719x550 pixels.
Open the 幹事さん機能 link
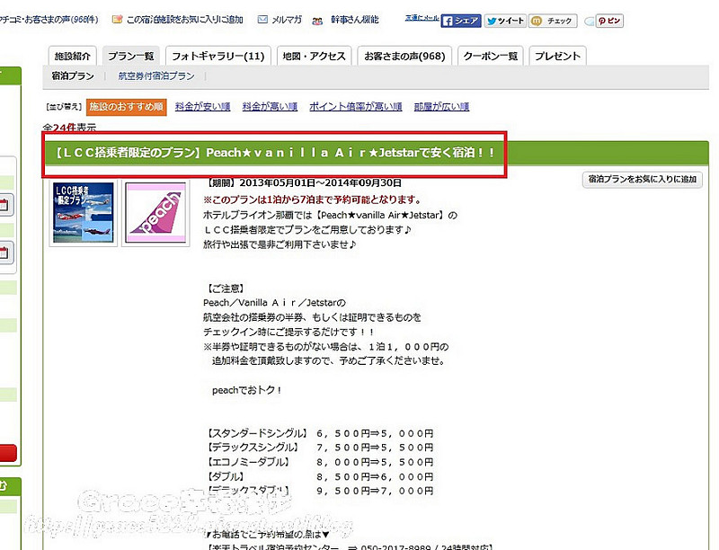pyautogui.click(x=355, y=20)
